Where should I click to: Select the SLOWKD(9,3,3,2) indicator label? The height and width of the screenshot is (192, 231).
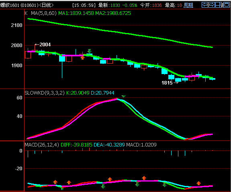(45, 93)
